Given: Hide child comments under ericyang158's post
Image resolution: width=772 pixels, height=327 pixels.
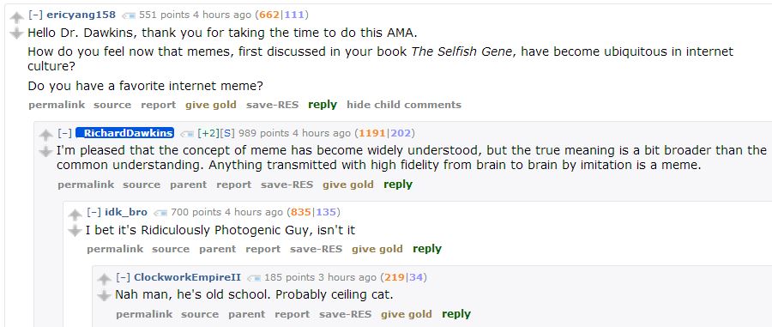Looking at the screenshot, I should tap(404, 105).
